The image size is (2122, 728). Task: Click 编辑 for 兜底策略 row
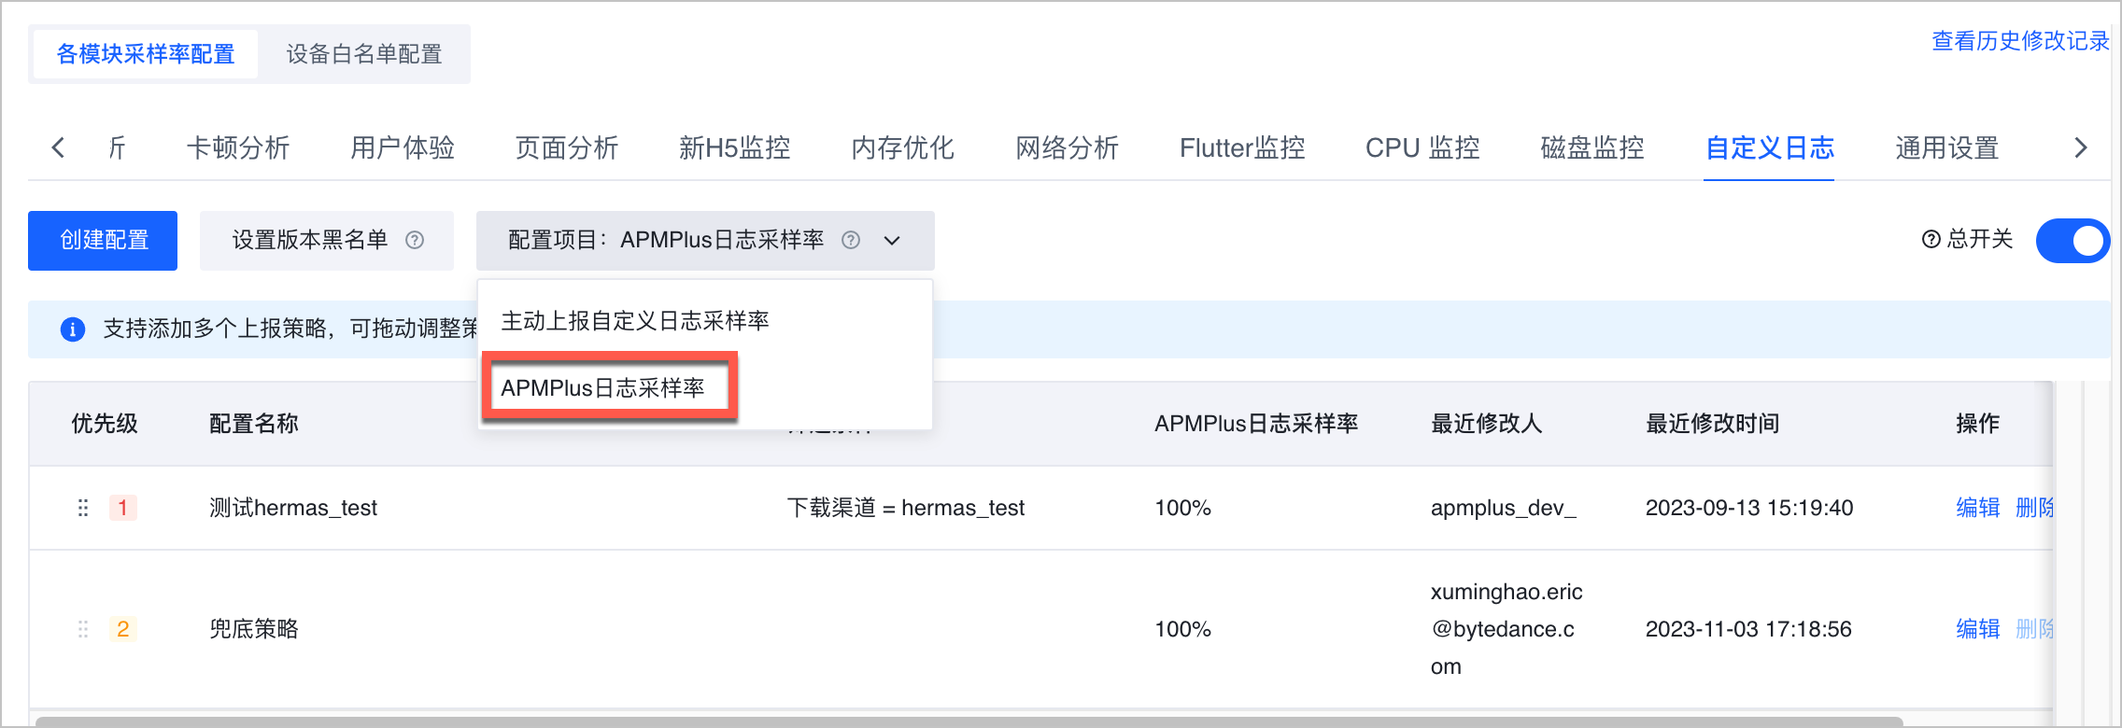[1978, 629]
